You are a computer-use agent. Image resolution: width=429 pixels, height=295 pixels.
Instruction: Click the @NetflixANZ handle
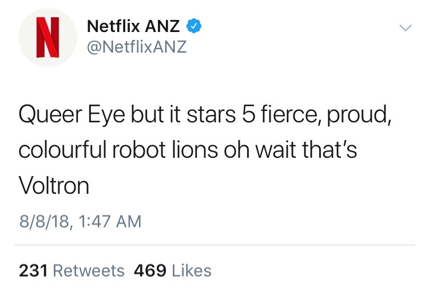137,47
